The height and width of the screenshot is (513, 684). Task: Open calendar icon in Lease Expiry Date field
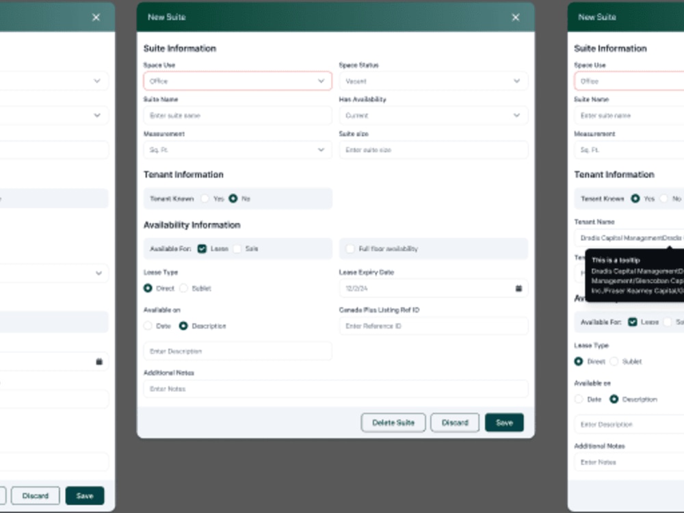518,289
